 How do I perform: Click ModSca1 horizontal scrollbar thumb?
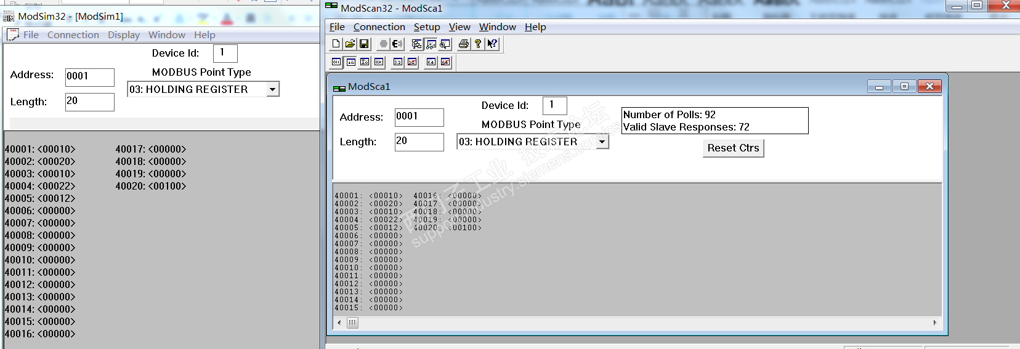point(352,323)
